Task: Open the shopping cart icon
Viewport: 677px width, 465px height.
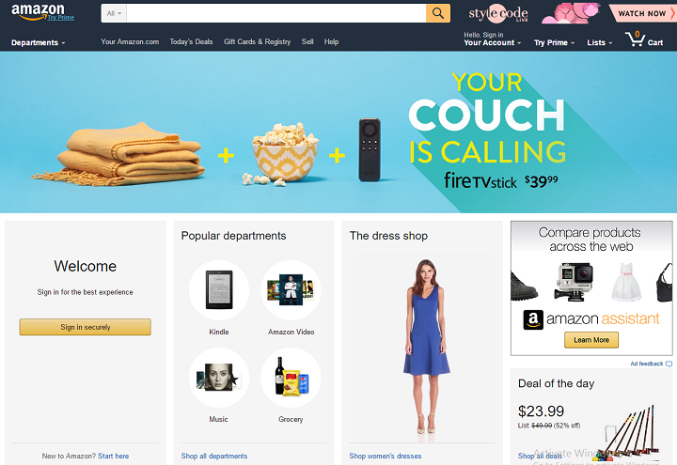Action: (x=635, y=39)
